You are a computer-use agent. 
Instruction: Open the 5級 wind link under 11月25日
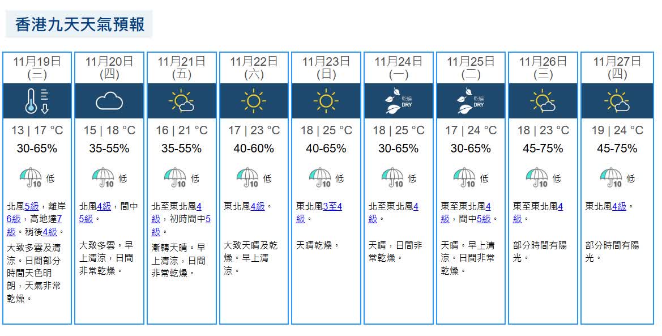click(x=484, y=219)
